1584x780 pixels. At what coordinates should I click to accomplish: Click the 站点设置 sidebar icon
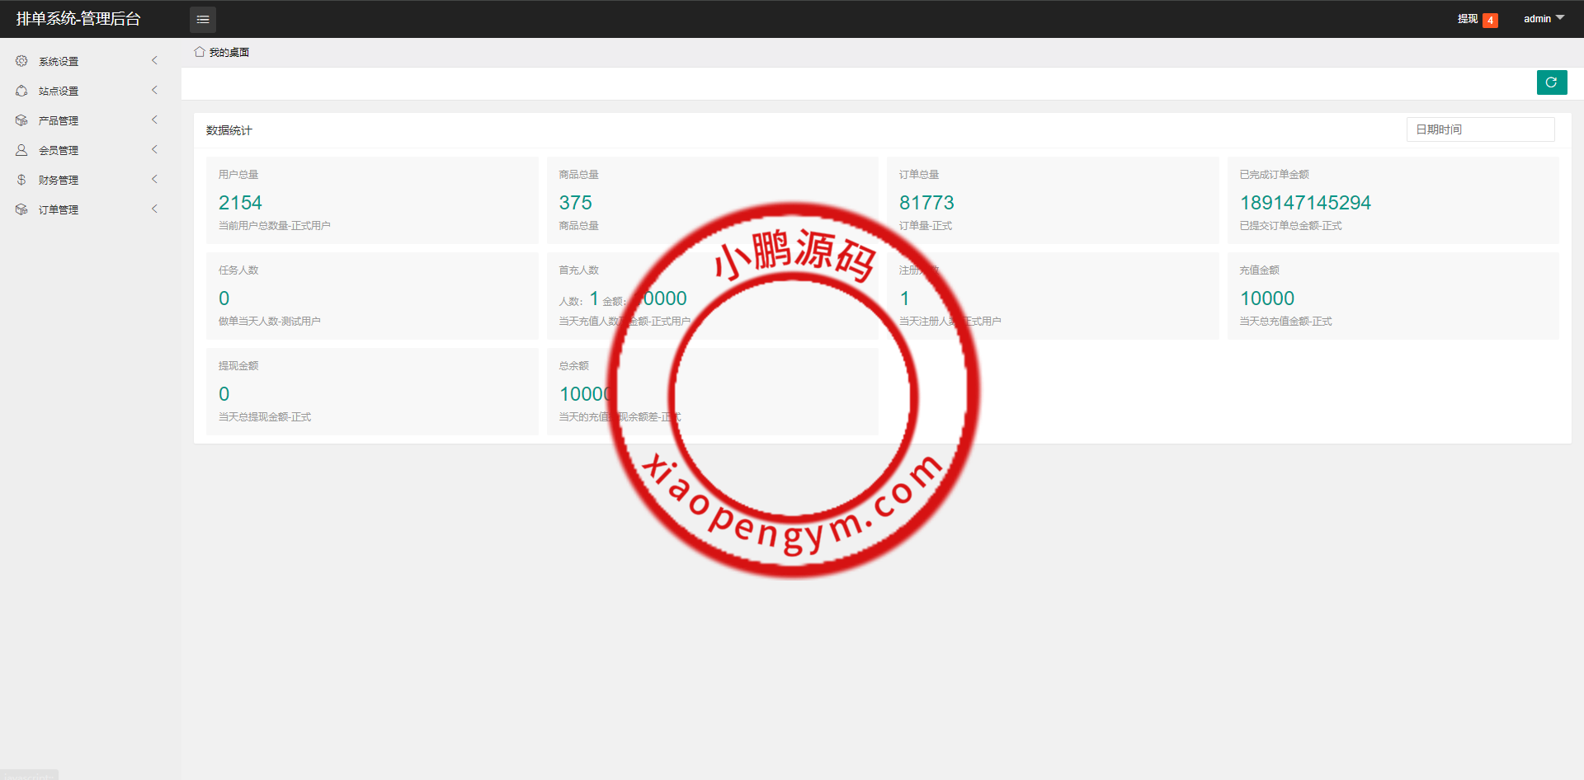coord(21,91)
